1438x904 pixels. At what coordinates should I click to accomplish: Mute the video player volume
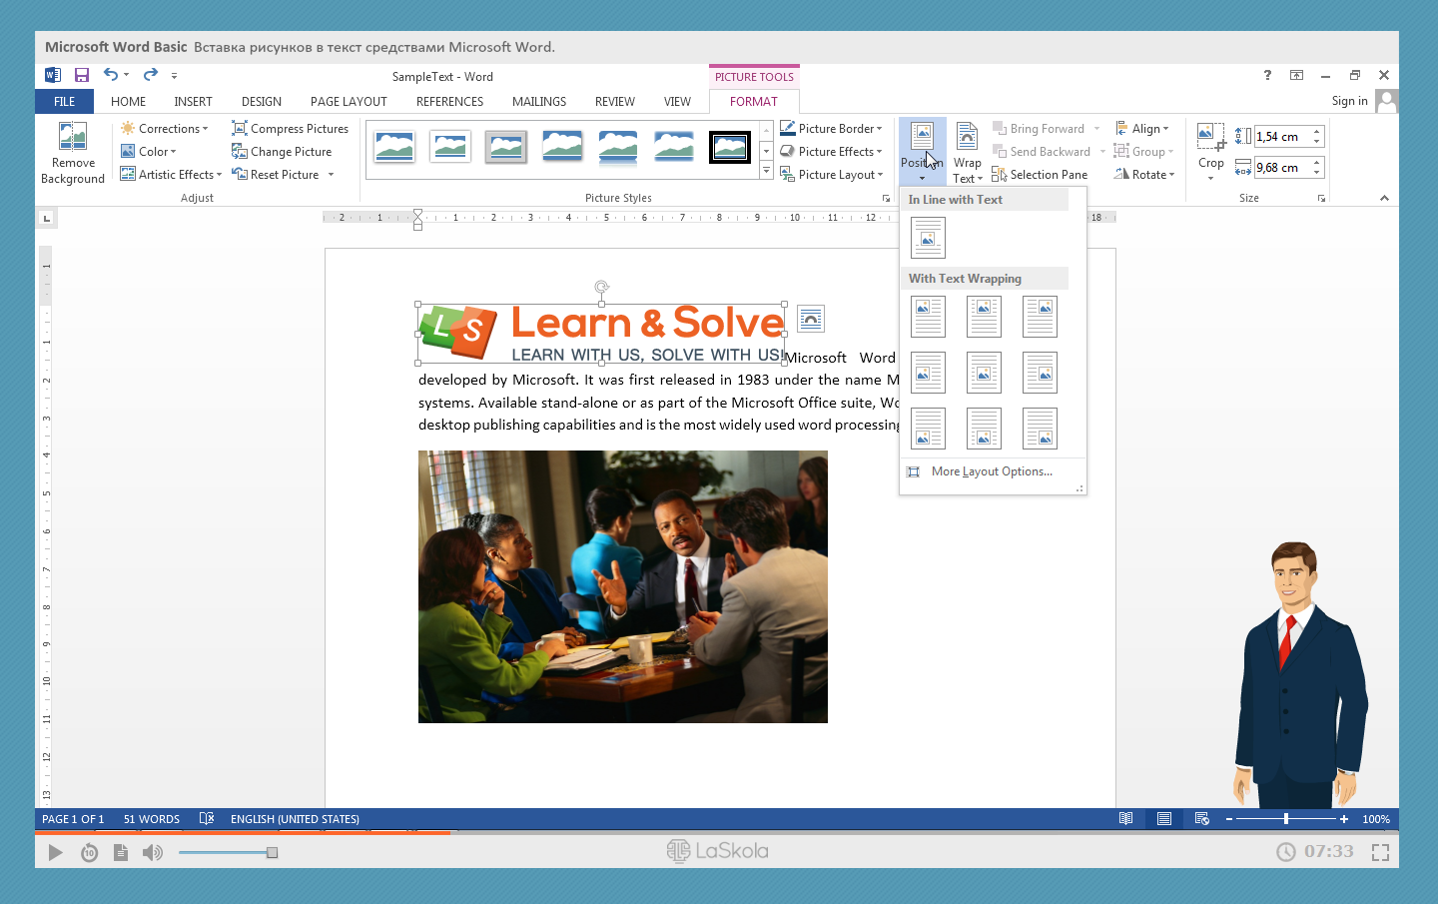(x=153, y=852)
